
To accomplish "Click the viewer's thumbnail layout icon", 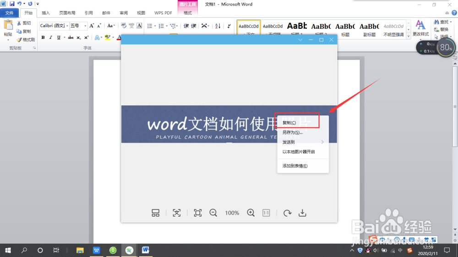I will click(155, 213).
